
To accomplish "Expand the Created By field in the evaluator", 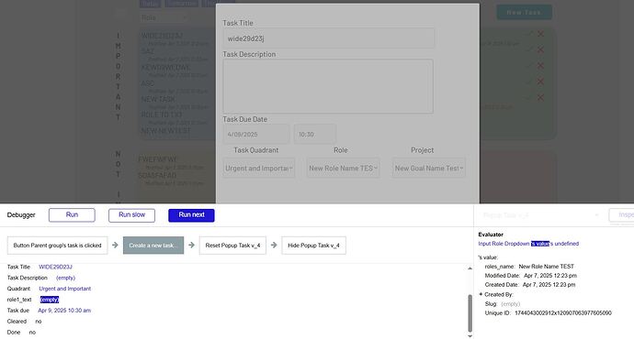I will (481, 294).
